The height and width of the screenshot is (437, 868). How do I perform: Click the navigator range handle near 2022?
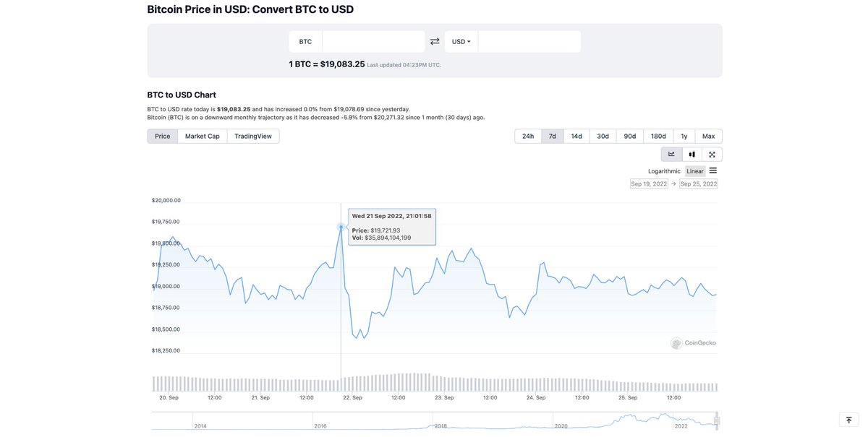(717, 420)
